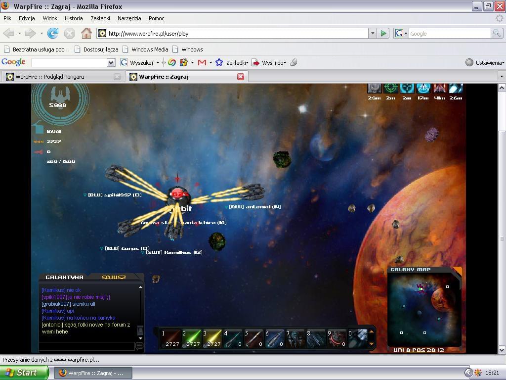Click the Windows Start button
Screen dimensions: 506x380
[x=24, y=373]
